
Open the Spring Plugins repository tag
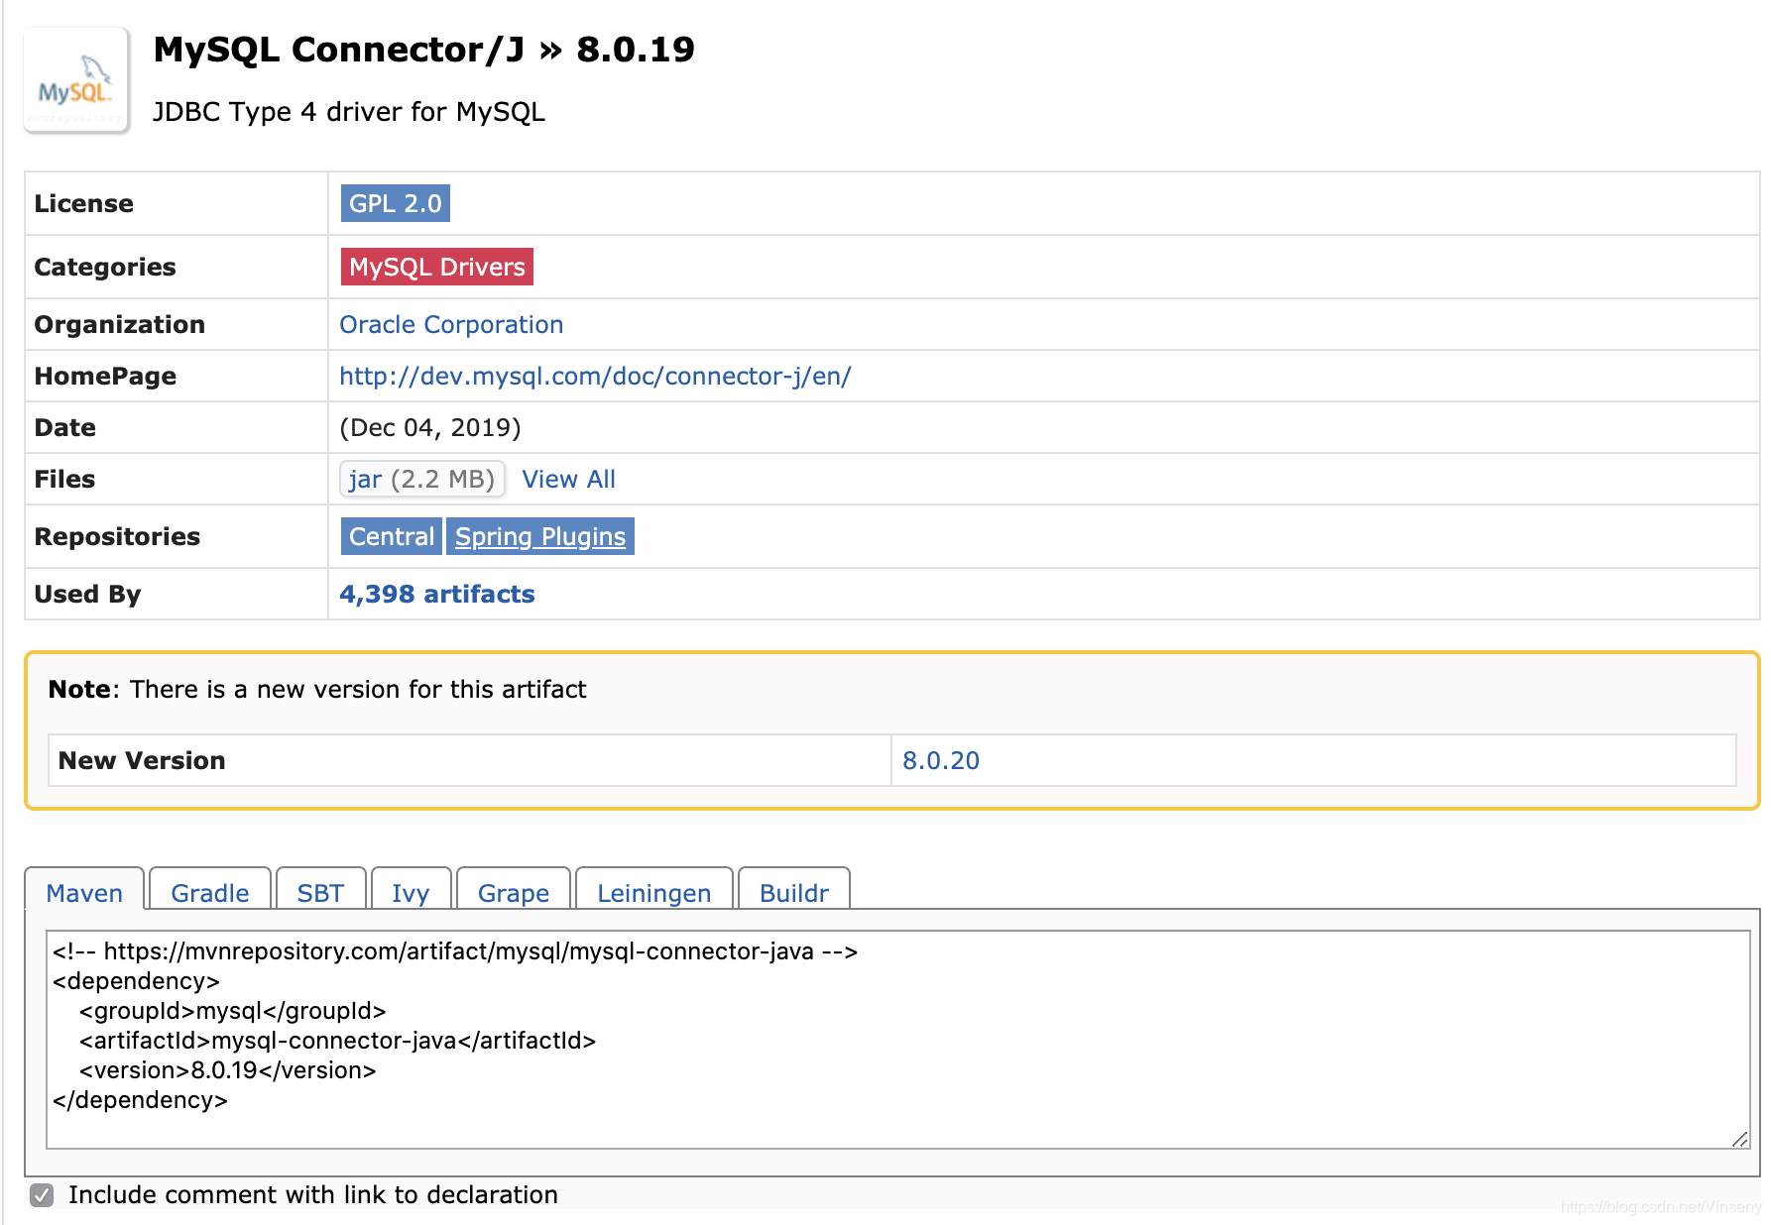[x=540, y=536]
